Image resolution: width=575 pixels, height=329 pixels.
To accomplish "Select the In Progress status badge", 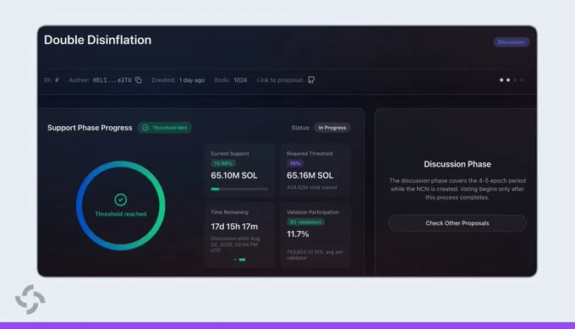I will (331, 128).
